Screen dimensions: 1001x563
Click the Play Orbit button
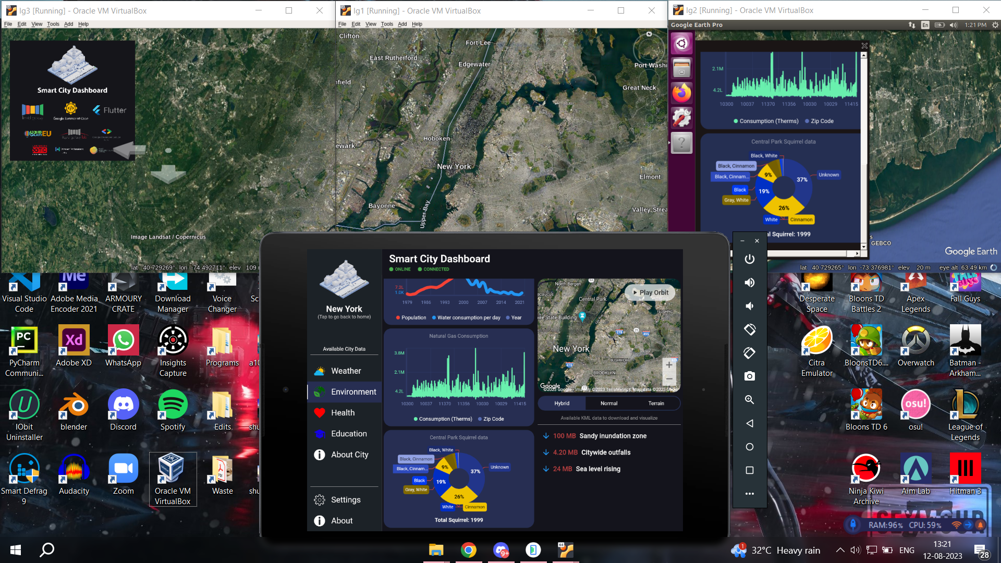tap(650, 292)
